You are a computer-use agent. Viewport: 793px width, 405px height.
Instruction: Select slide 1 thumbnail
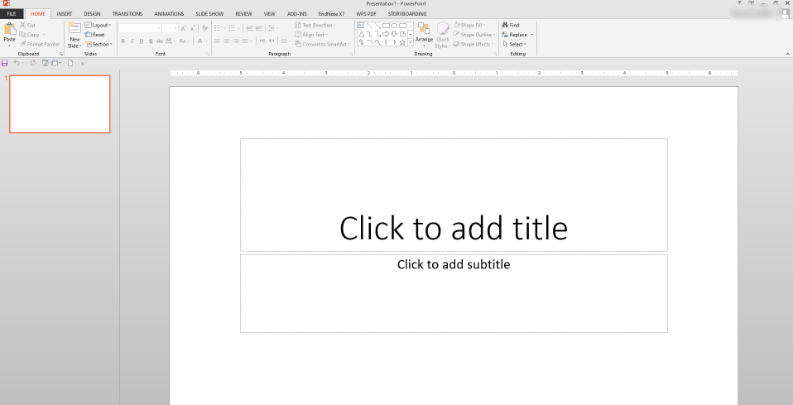(x=60, y=104)
